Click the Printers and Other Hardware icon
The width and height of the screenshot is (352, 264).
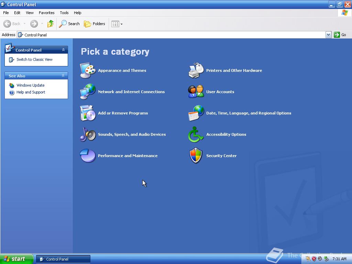pyautogui.click(x=196, y=70)
